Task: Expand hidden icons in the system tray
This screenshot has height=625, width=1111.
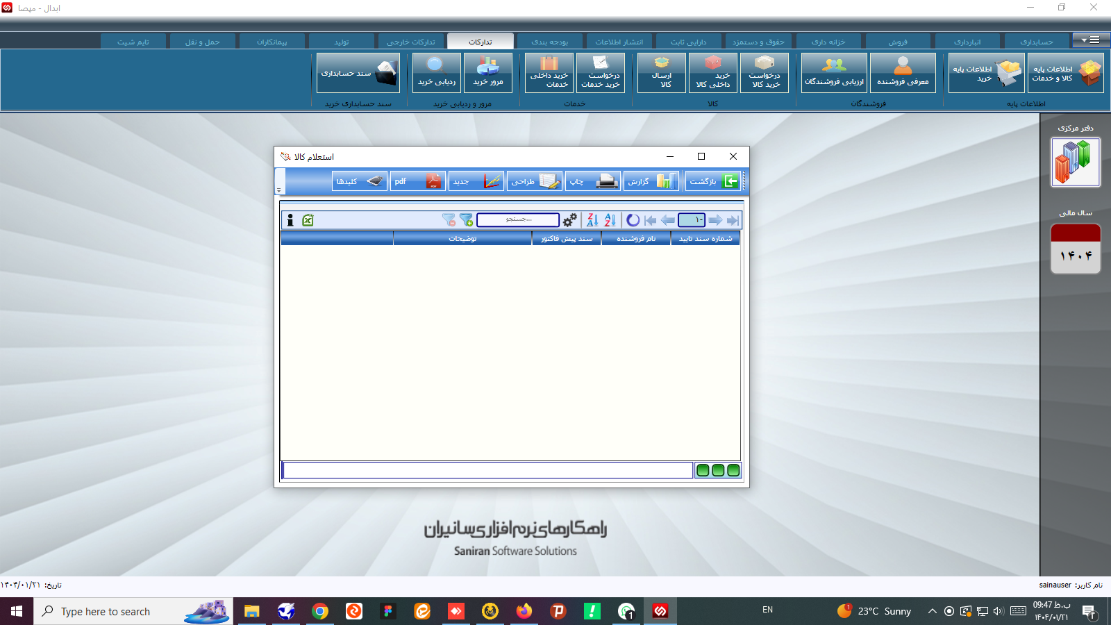Action: [932, 612]
